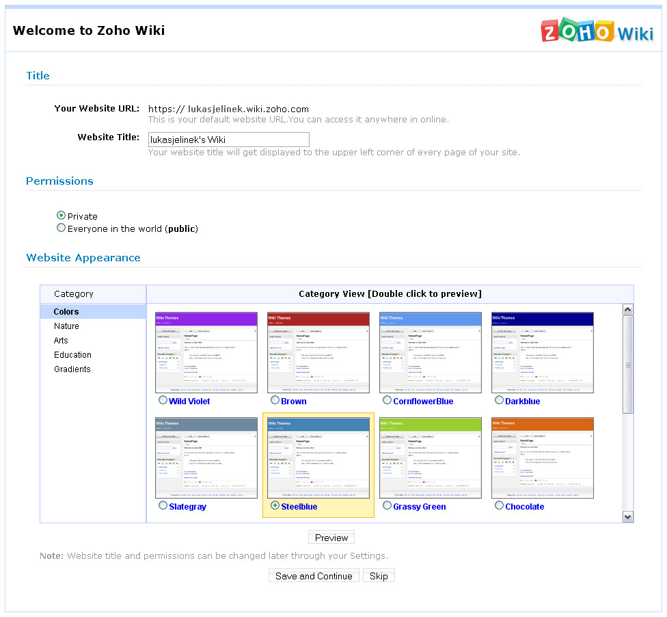The height and width of the screenshot is (617, 667).
Task: Choose the Steelblue theme radio button
Action: pyautogui.click(x=275, y=505)
